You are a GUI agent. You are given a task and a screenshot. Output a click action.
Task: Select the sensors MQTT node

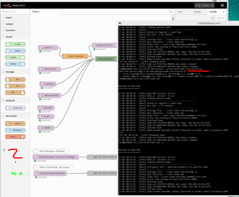(x=48, y=84)
